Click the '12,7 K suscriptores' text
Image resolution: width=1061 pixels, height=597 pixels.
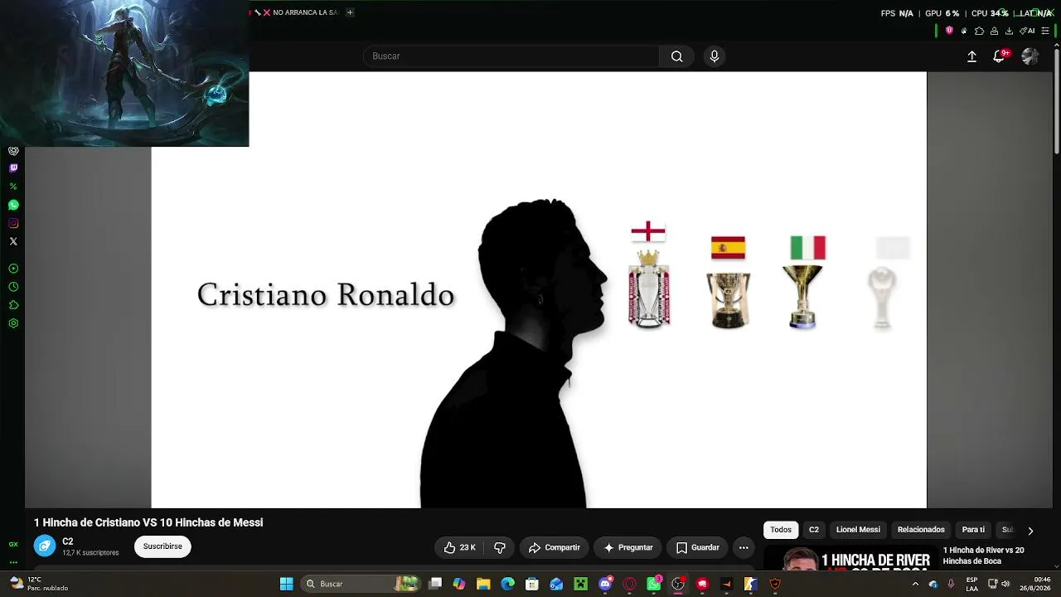[90, 553]
